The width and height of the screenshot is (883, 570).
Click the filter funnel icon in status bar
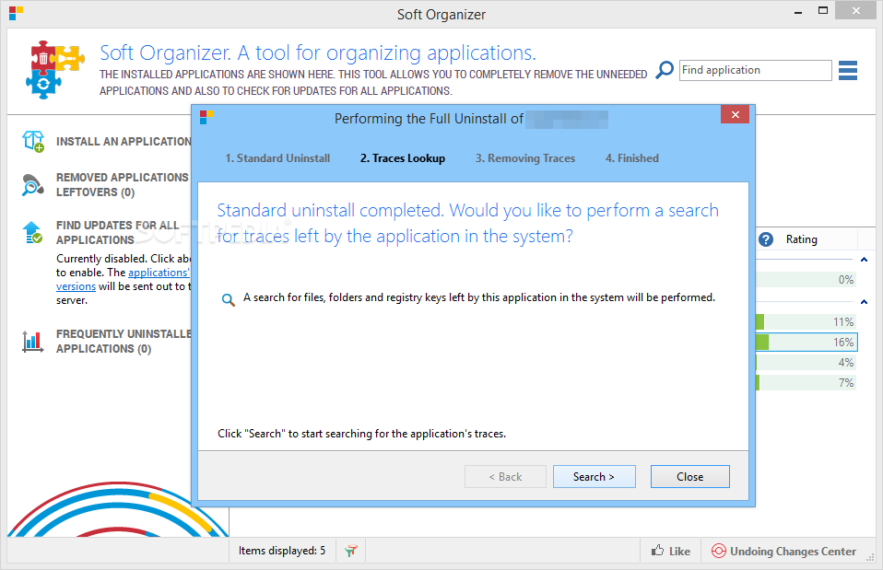point(351,551)
